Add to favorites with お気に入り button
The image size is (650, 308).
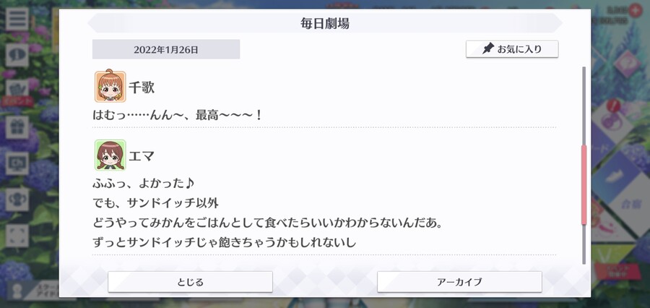[x=512, y=49]
